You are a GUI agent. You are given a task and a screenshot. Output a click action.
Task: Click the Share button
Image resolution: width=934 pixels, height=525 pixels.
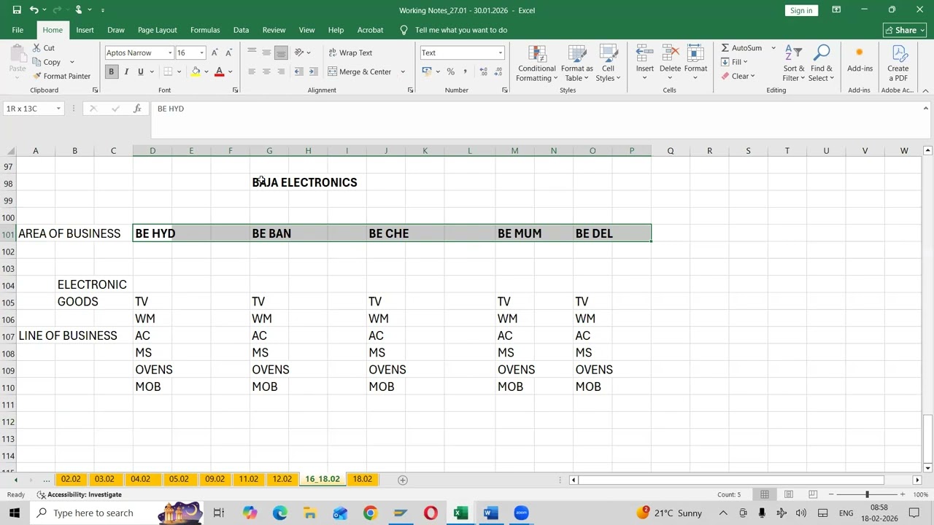905,30
